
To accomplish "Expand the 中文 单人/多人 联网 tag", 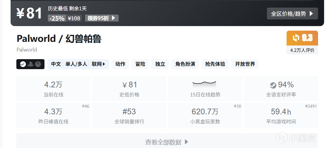I will coord(78,64).
